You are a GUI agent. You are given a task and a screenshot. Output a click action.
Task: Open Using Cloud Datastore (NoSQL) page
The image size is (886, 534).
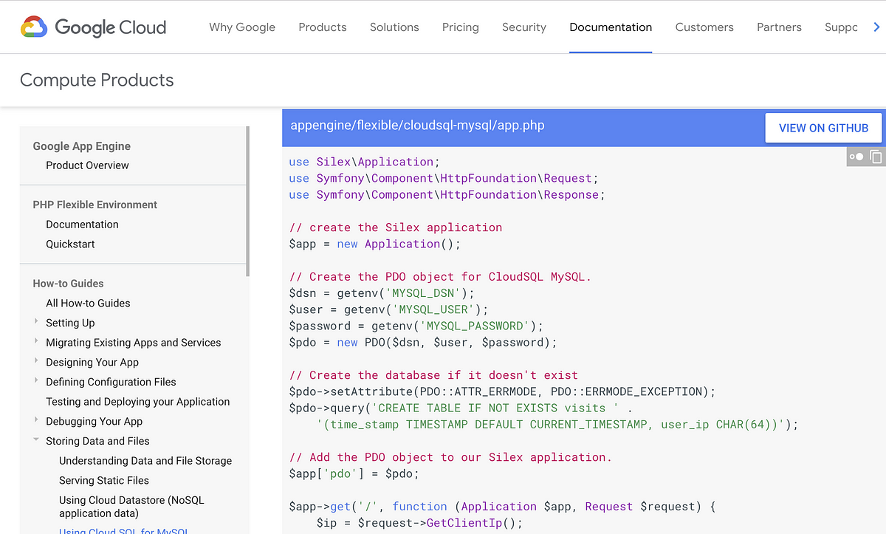[131, 507]
